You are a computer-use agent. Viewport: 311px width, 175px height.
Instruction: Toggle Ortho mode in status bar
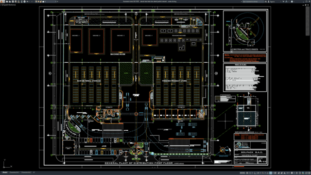255,173
